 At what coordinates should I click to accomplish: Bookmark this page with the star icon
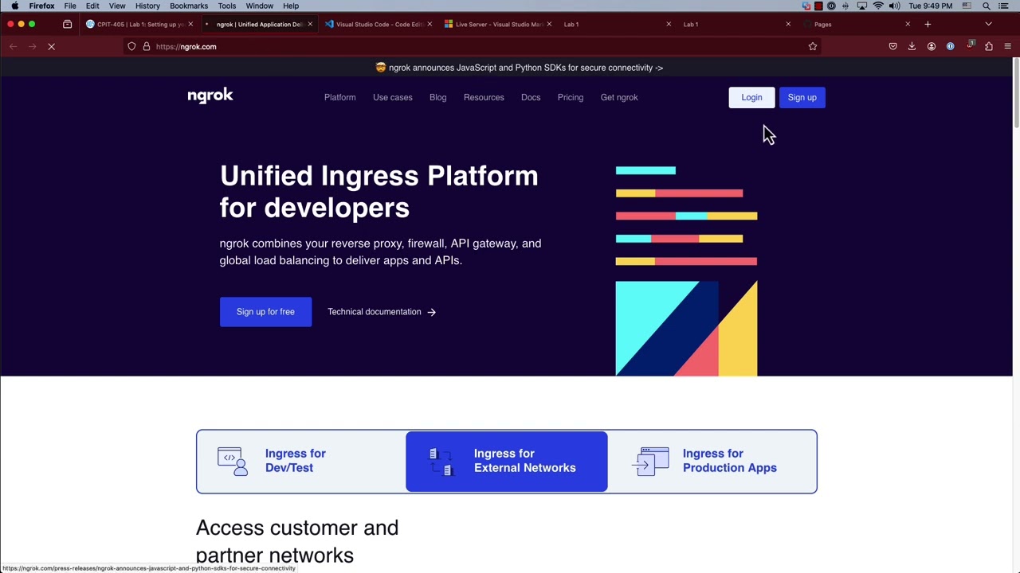pyautogui.click(x=813, y=47)
